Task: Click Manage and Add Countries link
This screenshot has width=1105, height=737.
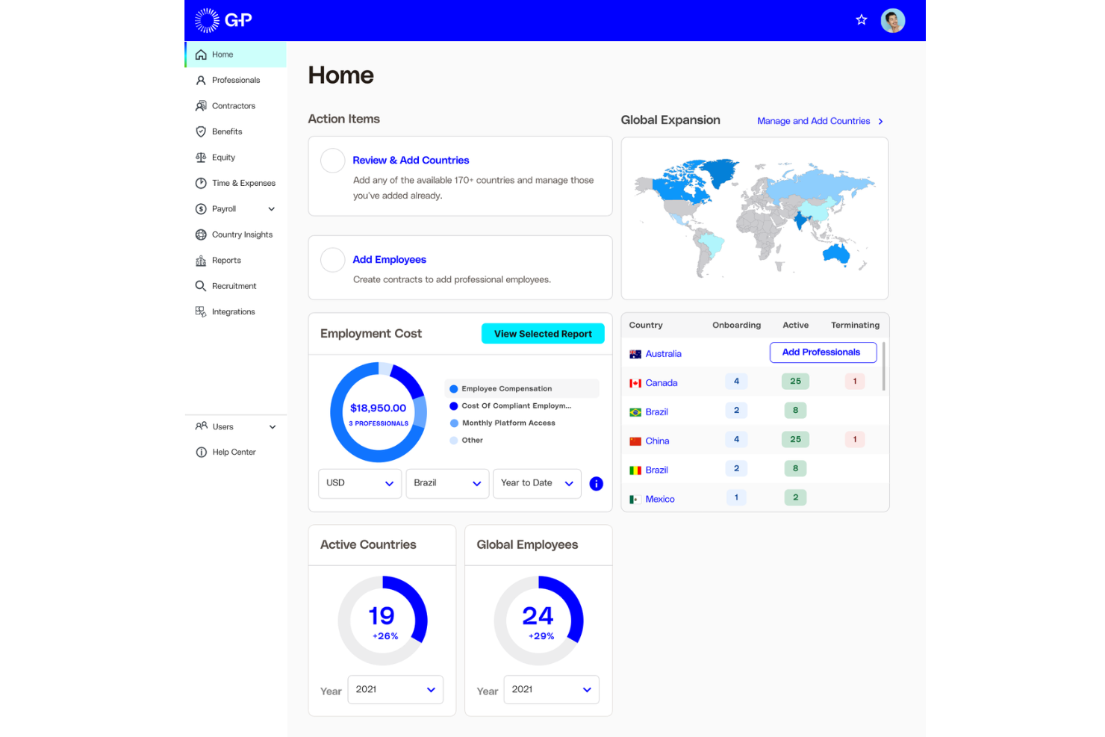Action: [813, 120]
